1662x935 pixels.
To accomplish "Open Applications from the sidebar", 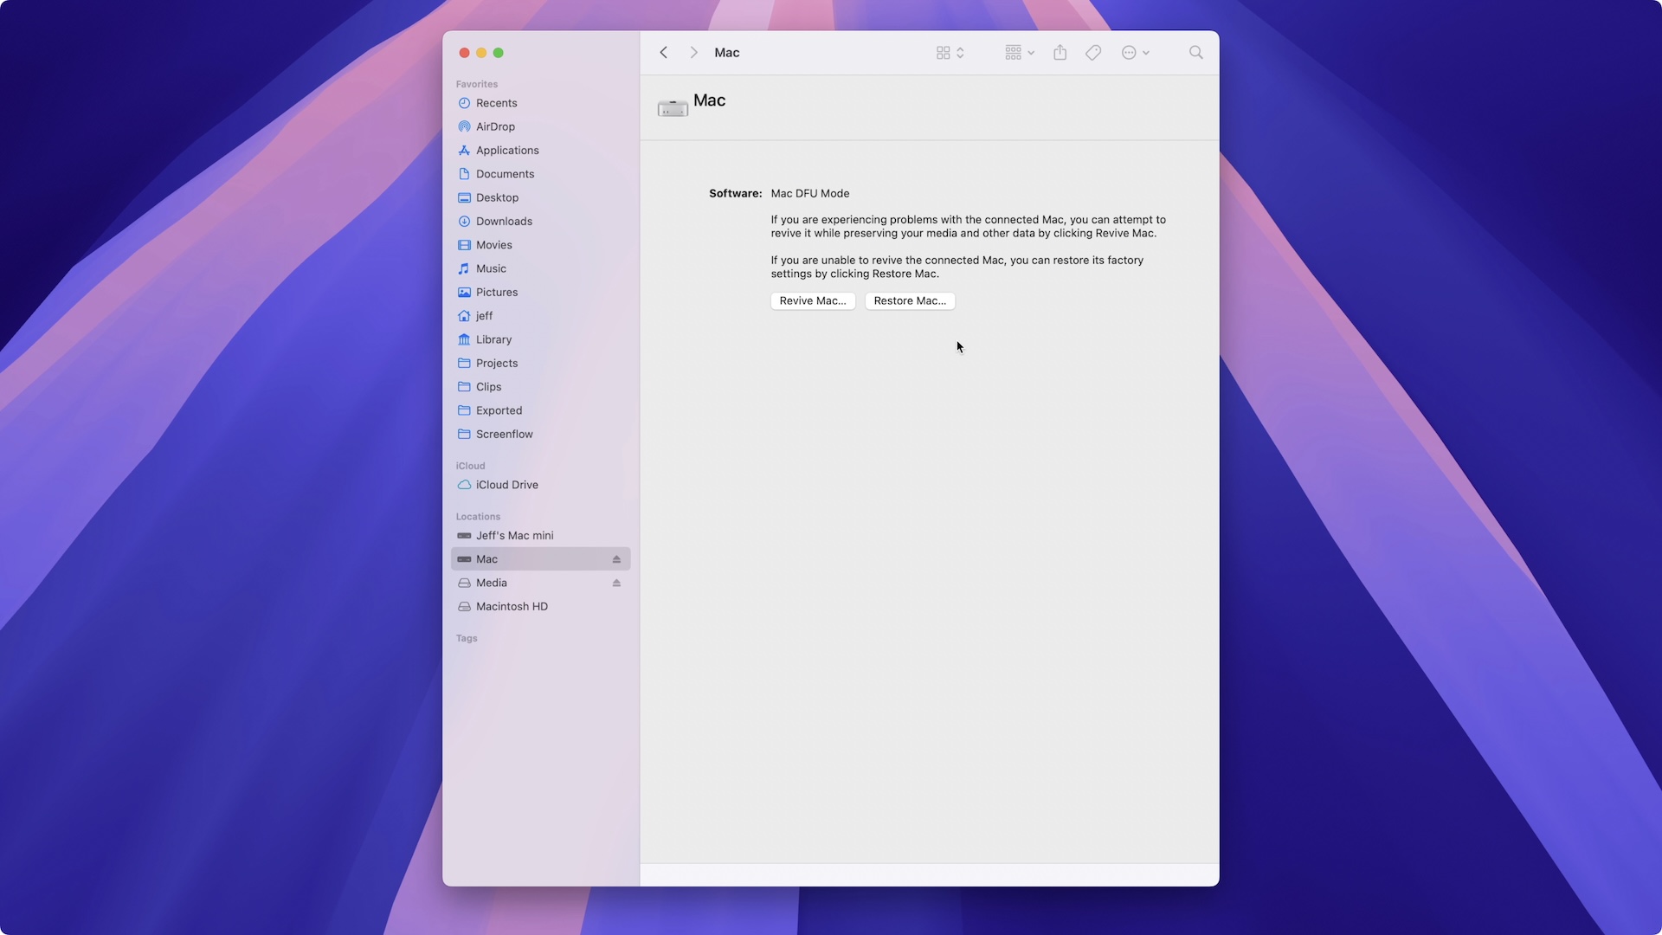I will click(x=506, y=151).
